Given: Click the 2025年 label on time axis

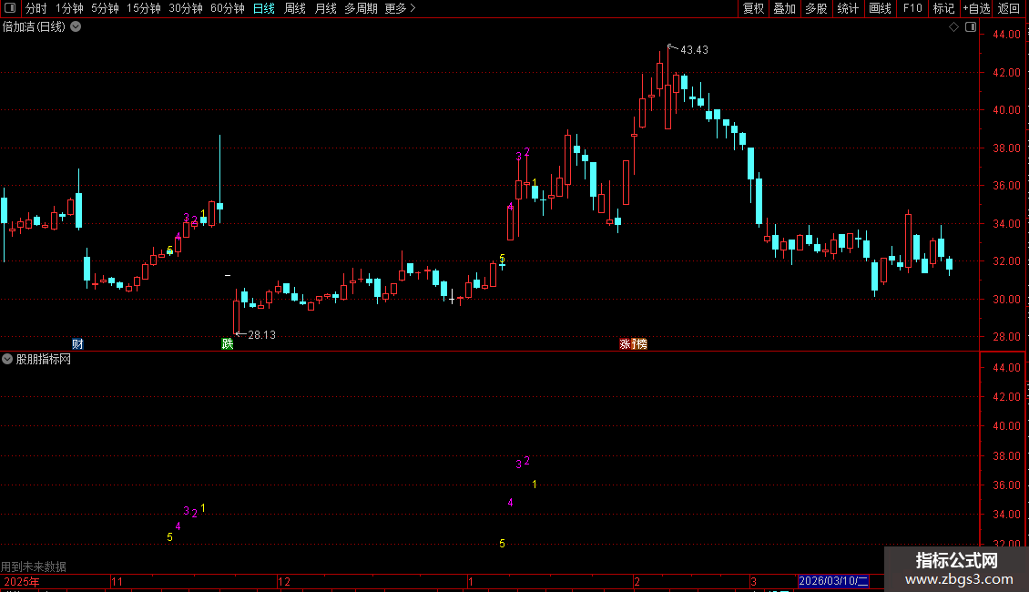Looking at the screenshot, I should (22, 581).
